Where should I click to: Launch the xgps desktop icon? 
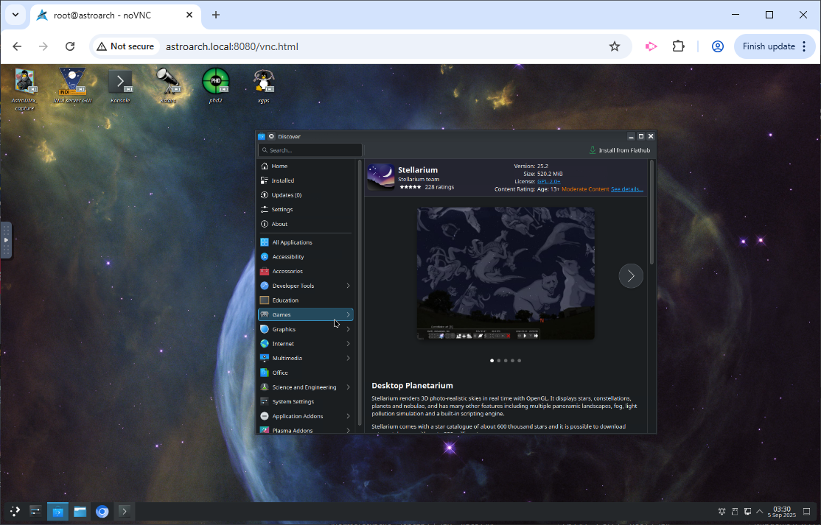click(263, 85)
